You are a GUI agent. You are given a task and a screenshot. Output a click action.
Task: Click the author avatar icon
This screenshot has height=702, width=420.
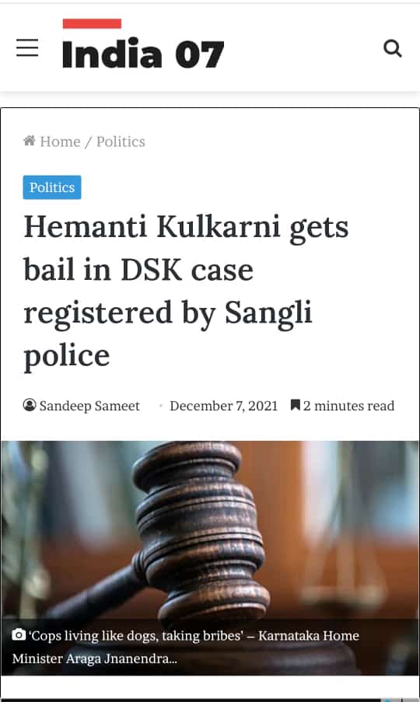30,405
